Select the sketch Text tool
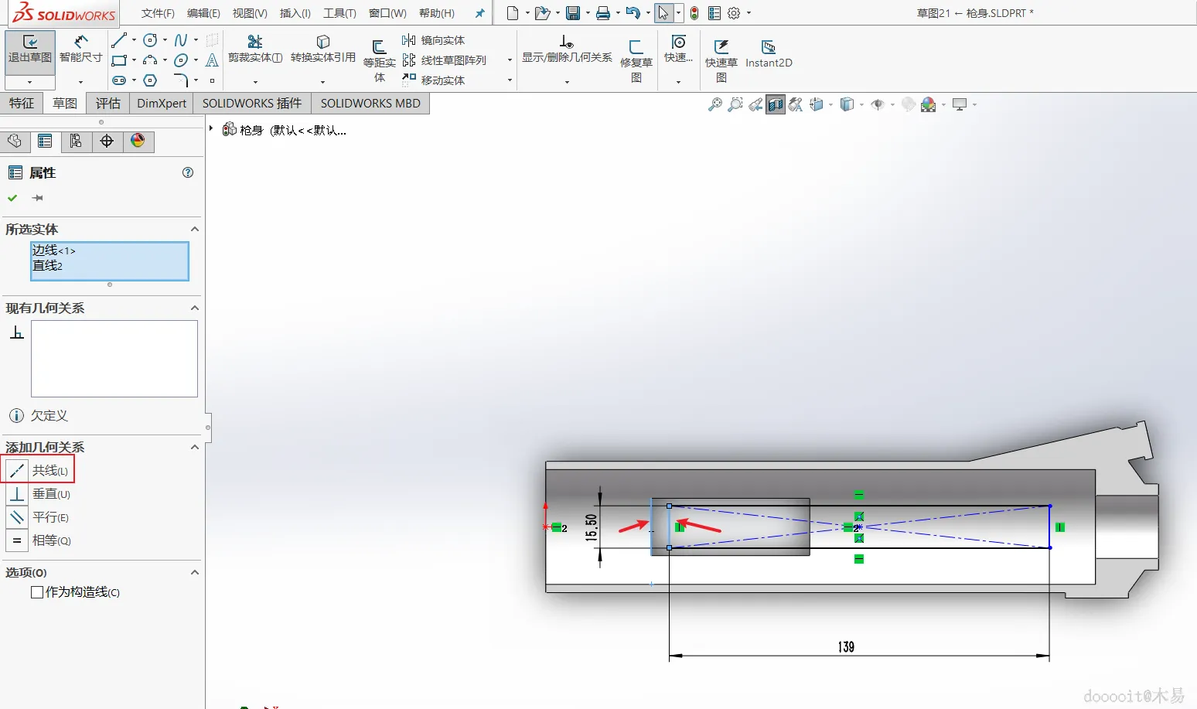Screen dimensions: 1197x709 pyautogui.click(x=212, y=60)
